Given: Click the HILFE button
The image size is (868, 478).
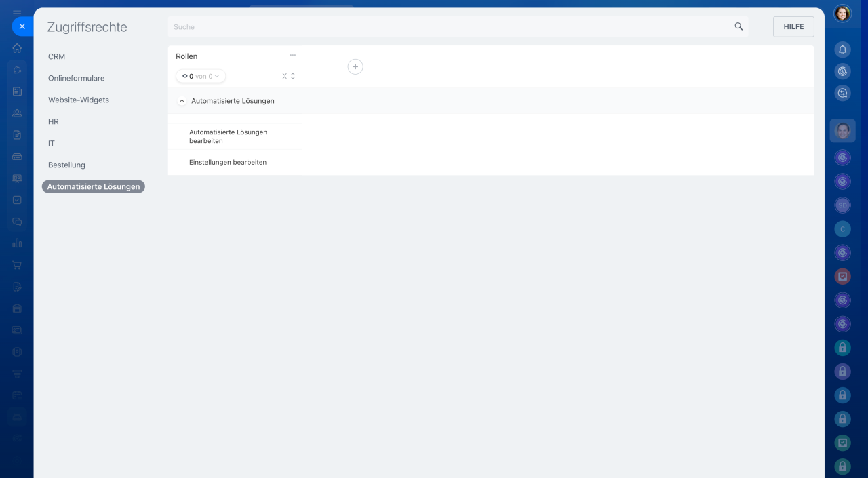Looking at the screenshot, I should coord(793,26).
